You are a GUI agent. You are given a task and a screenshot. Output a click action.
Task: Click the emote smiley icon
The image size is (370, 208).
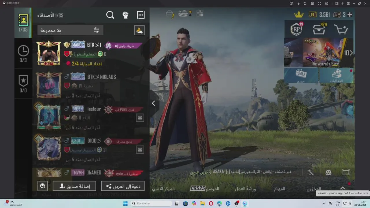[x=328, y=172]
